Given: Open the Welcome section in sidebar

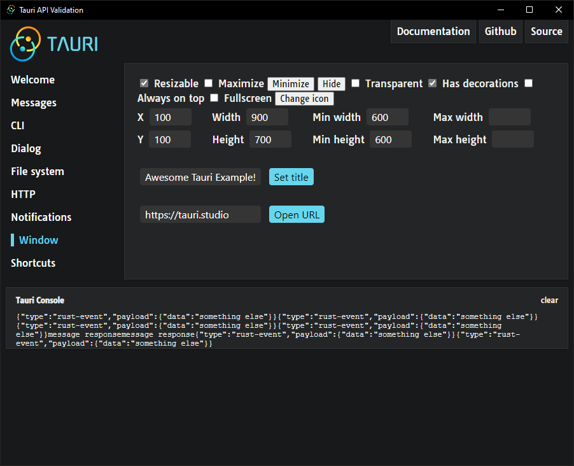Looking at the screenshot, I should [x=32, y=80].
